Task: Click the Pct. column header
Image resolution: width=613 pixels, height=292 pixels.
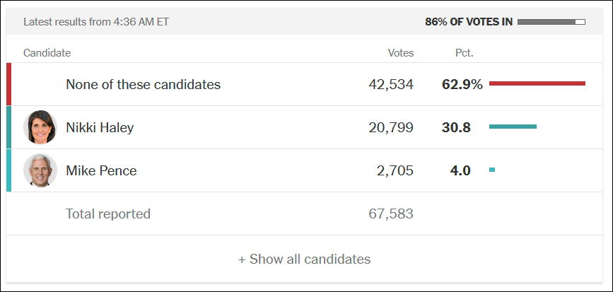Action: pos(465,53)
